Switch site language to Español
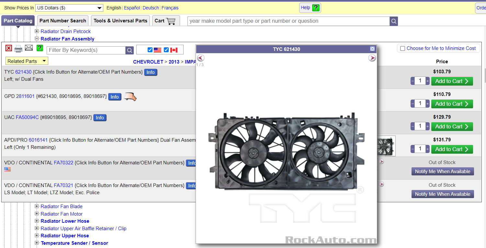The height and width of the screenshot is (248, 486). click(132, 8)
